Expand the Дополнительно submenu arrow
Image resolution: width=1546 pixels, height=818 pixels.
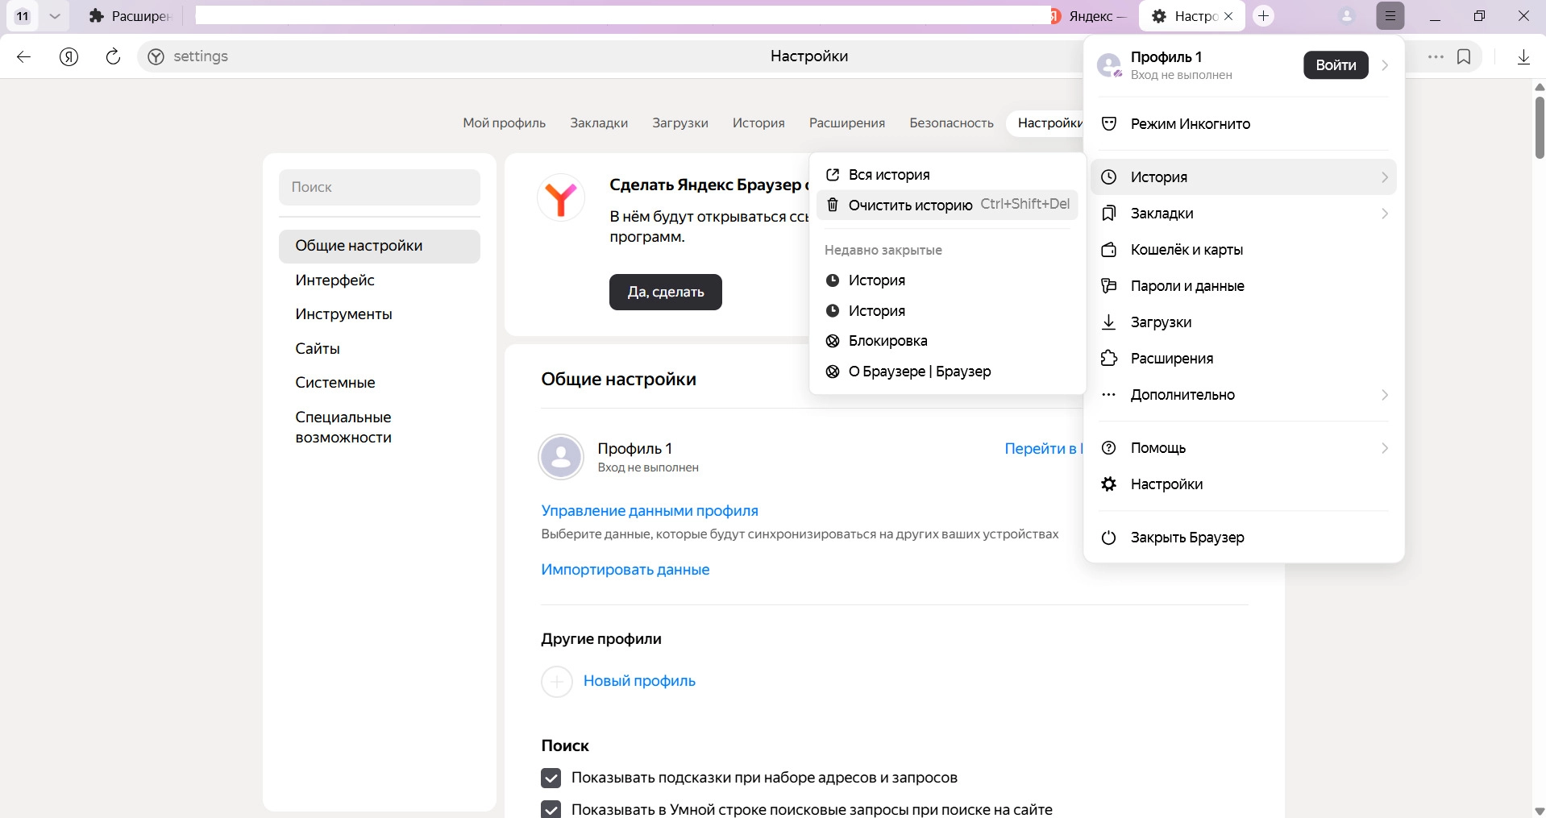click(x=1385, y=395)
